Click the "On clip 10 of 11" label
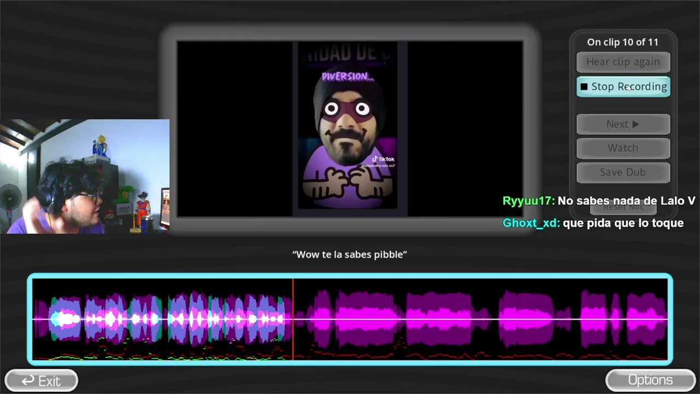Viewport: 700px width, 394px height. click(623, 42)
